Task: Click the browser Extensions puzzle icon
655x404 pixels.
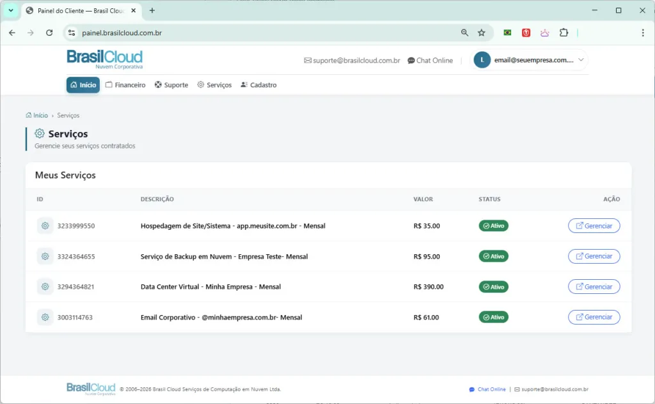Action: (563, 32)
